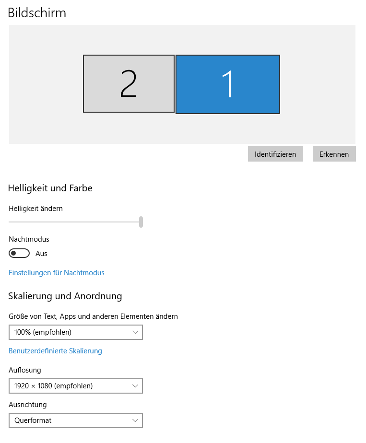Toggle the Nachtmodus switch on
The width and height of the screenshot is (366, 443).
pyautogui.click(x=19, y=253)
